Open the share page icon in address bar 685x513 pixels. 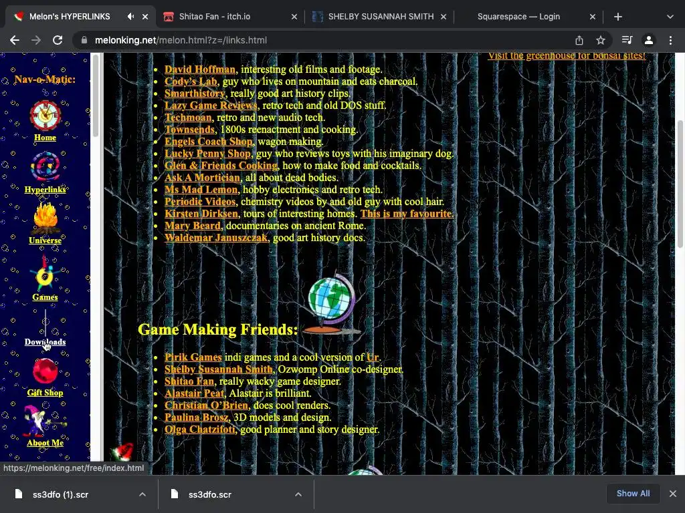coord(579,40)
